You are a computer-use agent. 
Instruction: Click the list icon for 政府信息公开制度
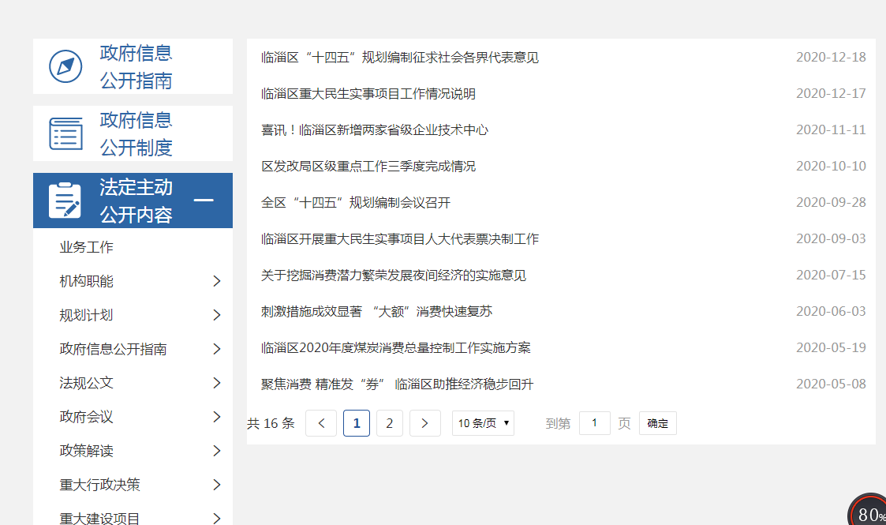[65, 133]
